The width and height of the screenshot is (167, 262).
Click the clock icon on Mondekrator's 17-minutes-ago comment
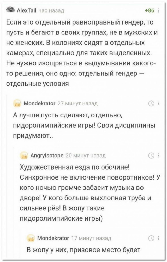click(x=151, y=238)
